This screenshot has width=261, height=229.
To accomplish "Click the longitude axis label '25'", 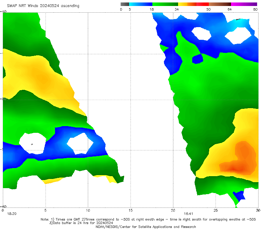I will click(216, 211).
